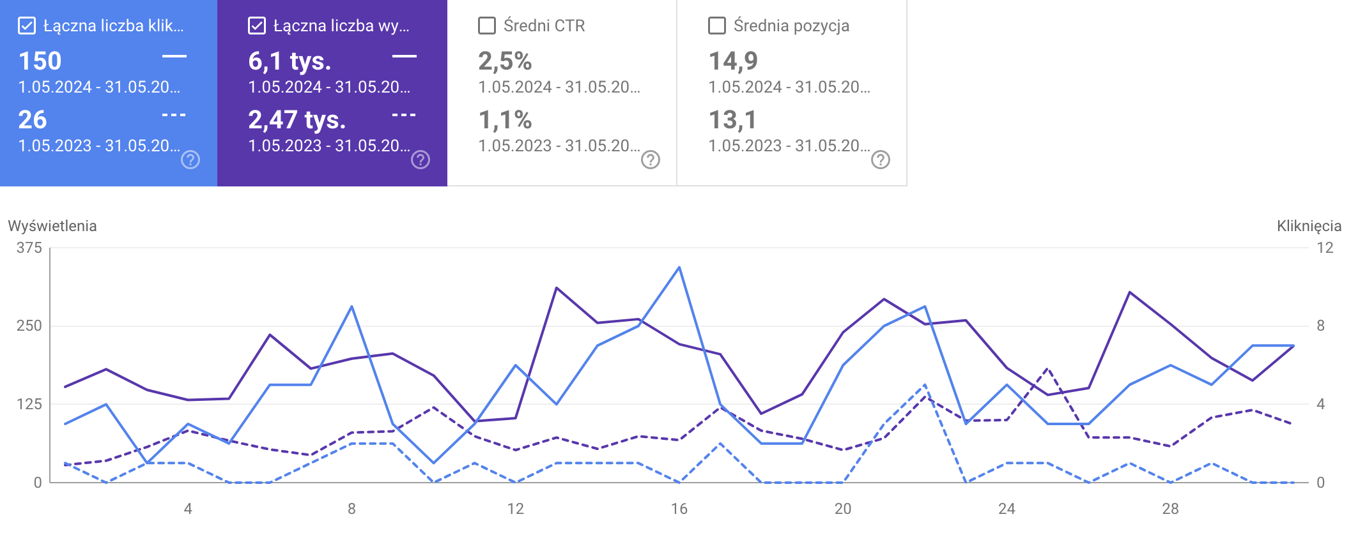Image resolution: width=1351 pixels, height=535 pixels.
Task: Click the x-axis label 20
Action: (x=843, y=509)
